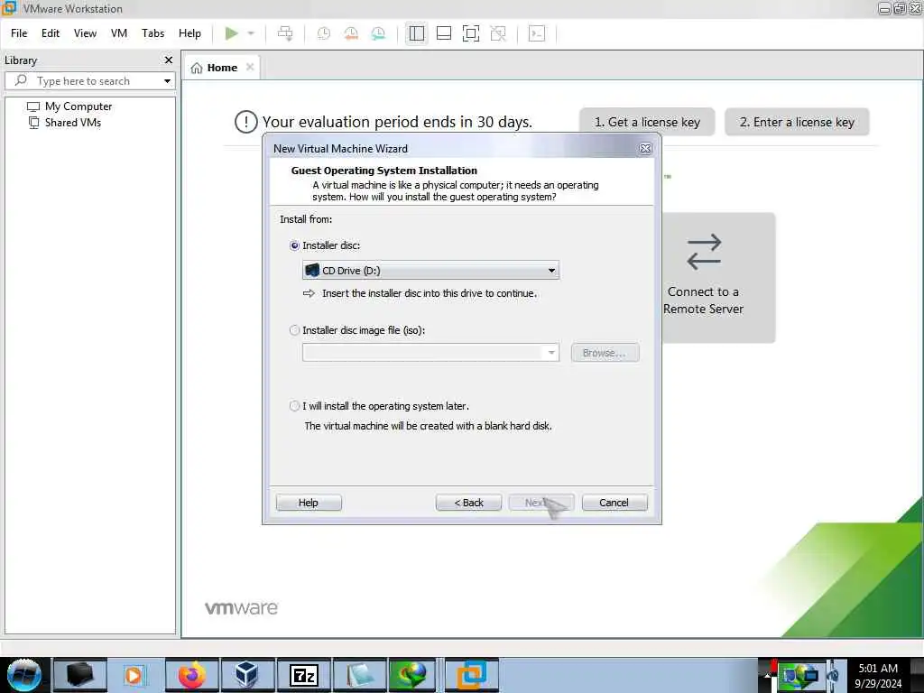
Task: Open VirtualBox from the taskbar
Action: click(246, 675)
